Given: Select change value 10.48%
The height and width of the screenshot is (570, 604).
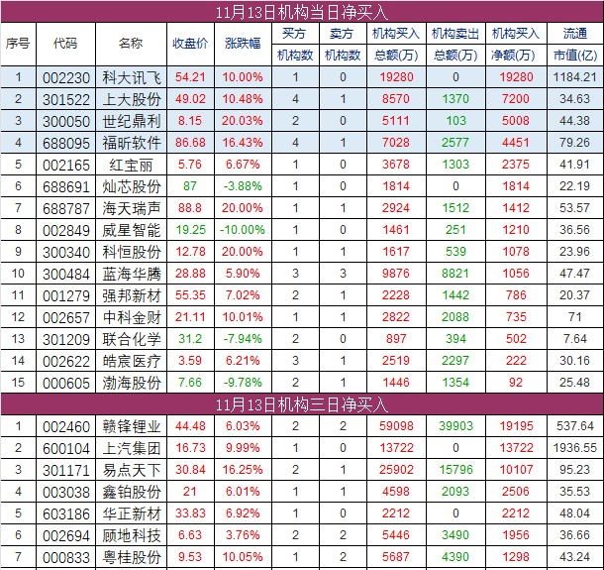Looking at the screenshot, I should coord(243,99).
